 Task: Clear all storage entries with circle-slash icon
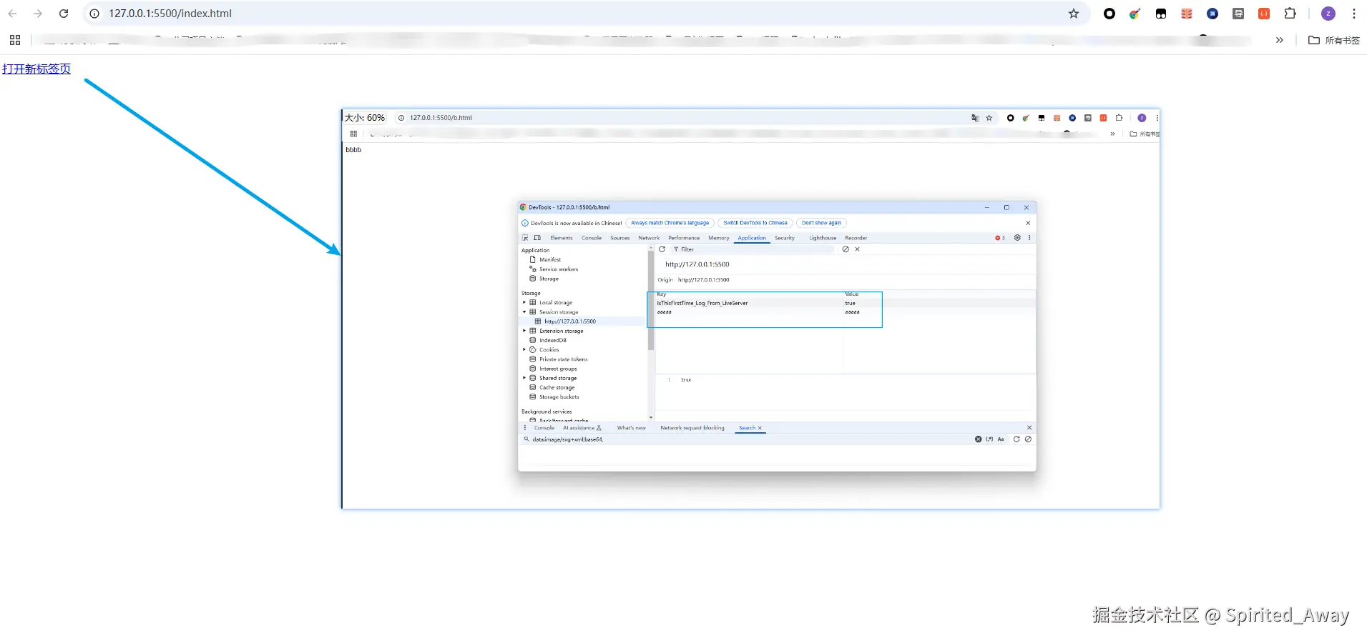(x=846, y=249)
